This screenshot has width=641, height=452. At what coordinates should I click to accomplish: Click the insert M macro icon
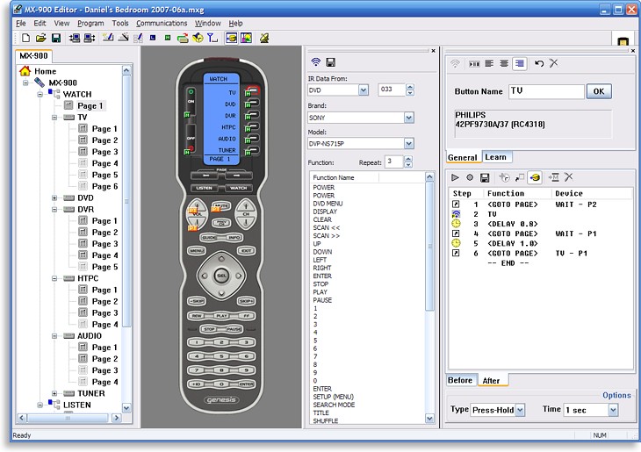[x=553, y=177]
